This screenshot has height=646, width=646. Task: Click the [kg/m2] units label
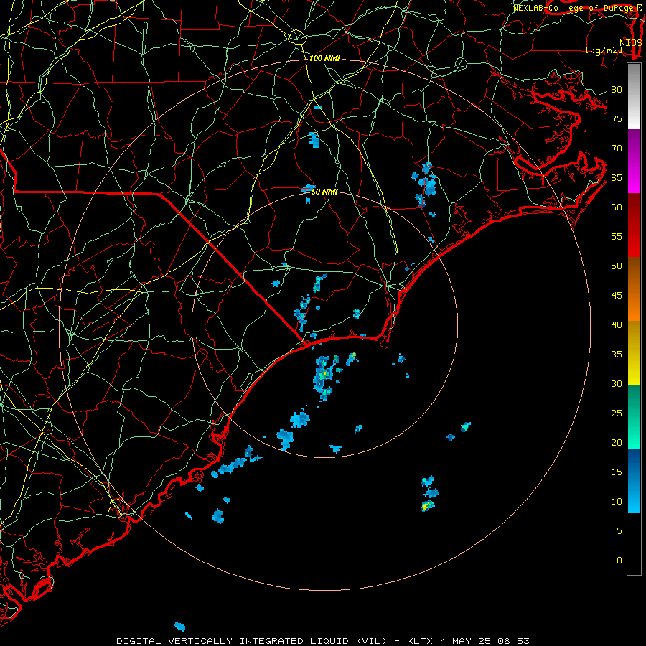[x=604, y=50]
